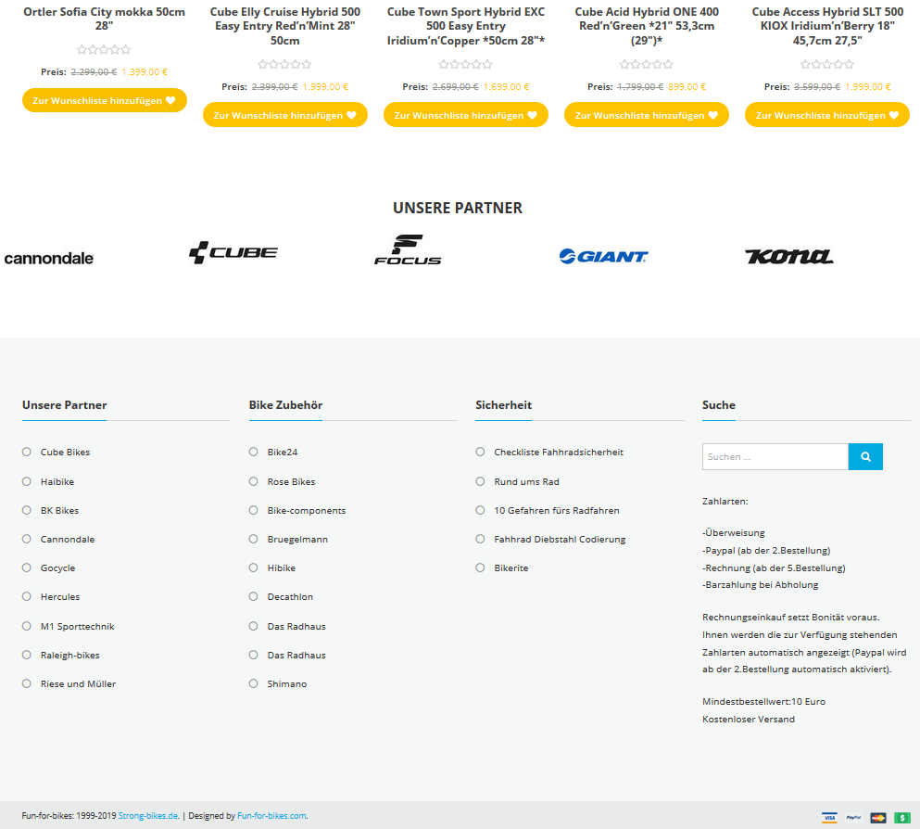Click the Mastercard payment icon

point(877,817)
